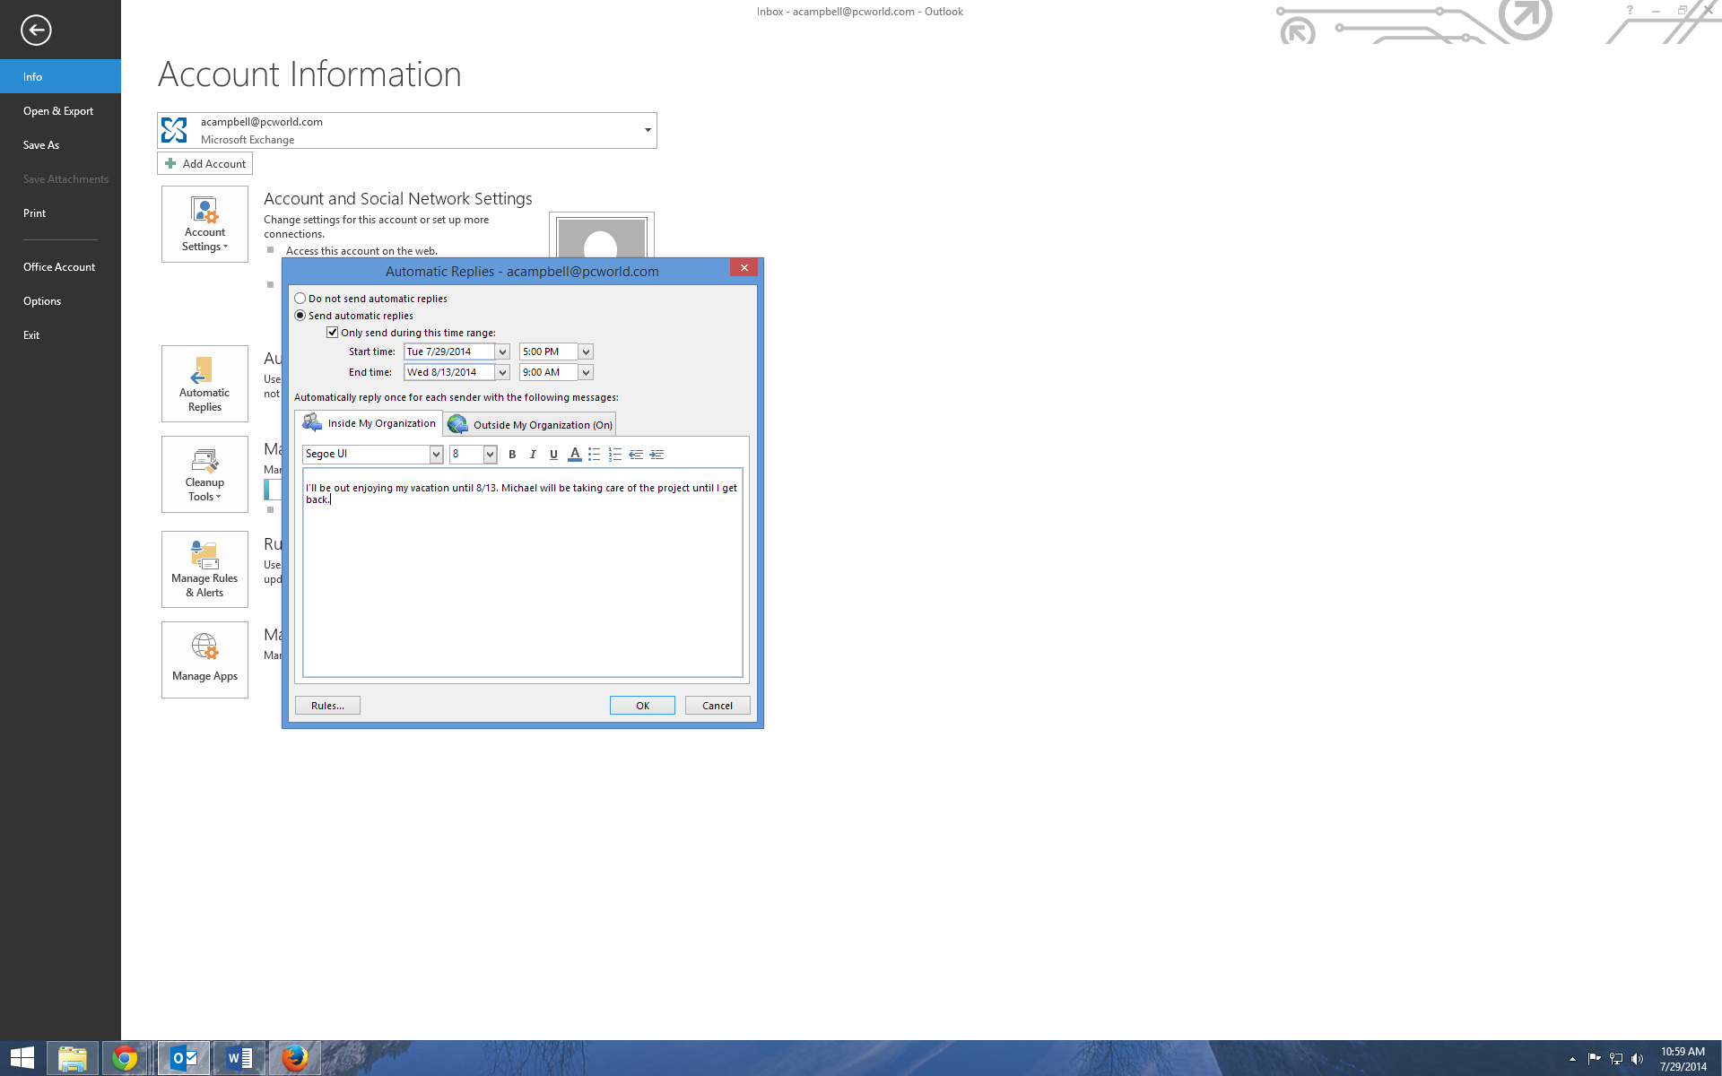Click the Bold formatting icon
The width and height of the screenshot is (1722, 1076).
[512, 454]
